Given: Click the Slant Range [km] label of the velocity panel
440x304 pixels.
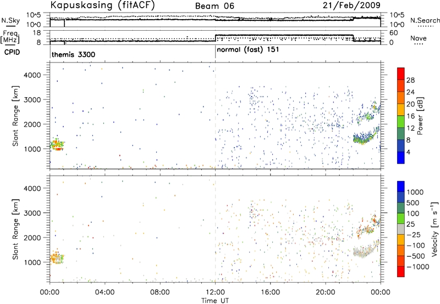Looking at the screenshot, I should click(x=15, y=229).
